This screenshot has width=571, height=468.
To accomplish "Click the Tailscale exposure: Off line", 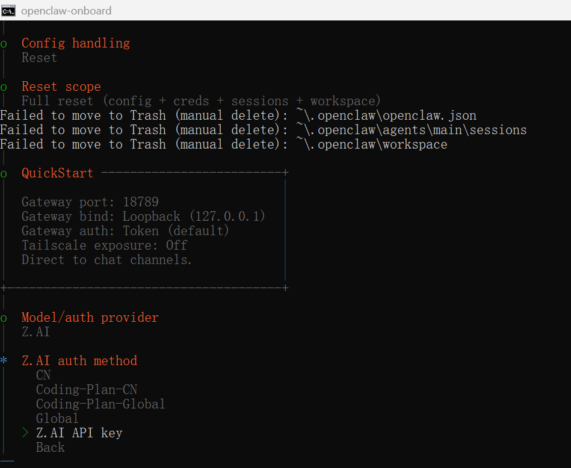I will tap(105, 245).
